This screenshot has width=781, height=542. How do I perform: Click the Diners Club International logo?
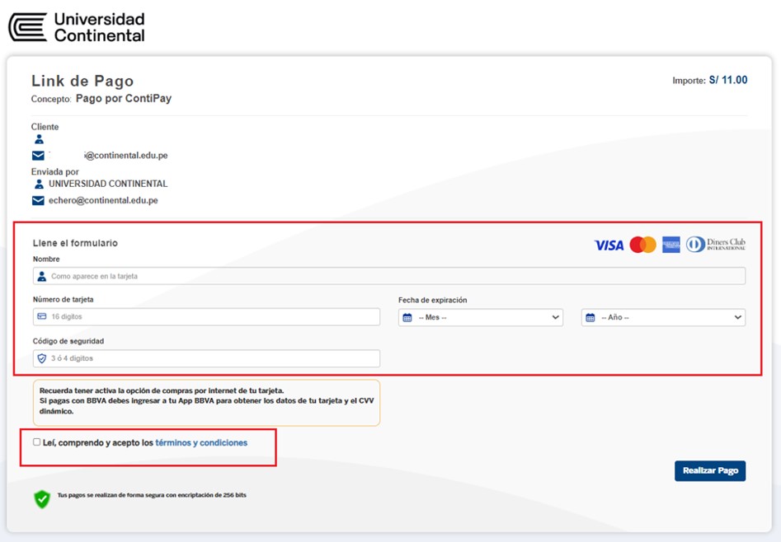(x=715, y=245)
